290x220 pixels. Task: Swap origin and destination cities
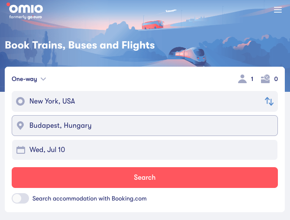[x=269, y=101]
